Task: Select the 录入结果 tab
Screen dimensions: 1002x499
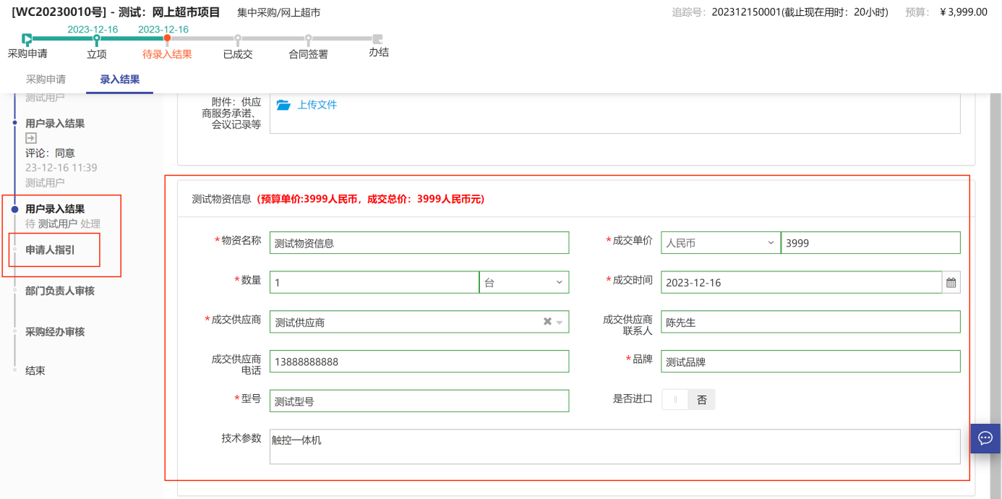Action: (119, 80)
